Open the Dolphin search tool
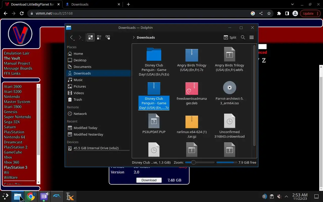 [243, 37]
